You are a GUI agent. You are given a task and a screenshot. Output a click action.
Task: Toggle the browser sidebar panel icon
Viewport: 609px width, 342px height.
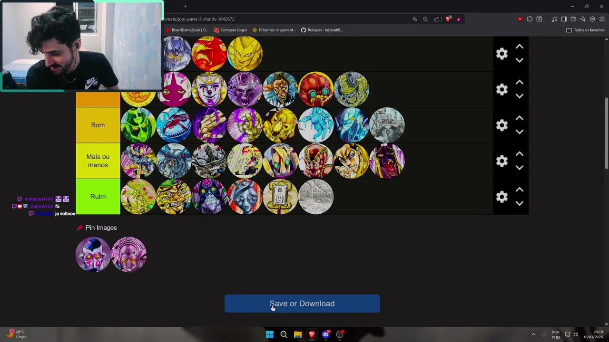(564, 19)
